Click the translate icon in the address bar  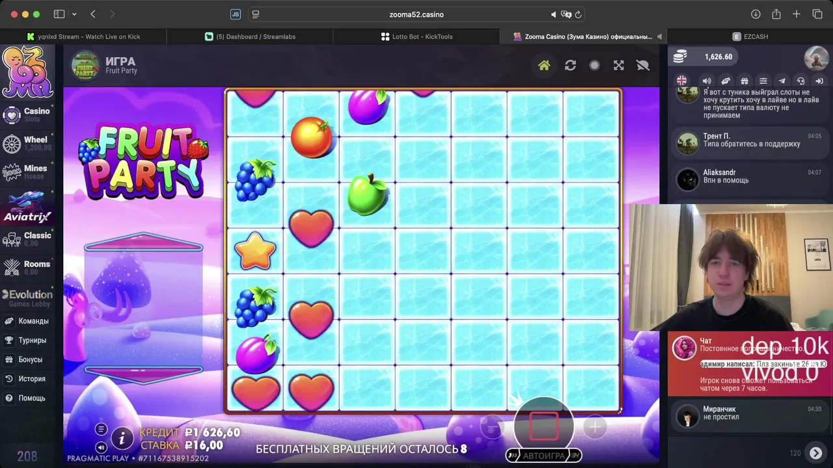pyautogui.click(x=566, y=14)
